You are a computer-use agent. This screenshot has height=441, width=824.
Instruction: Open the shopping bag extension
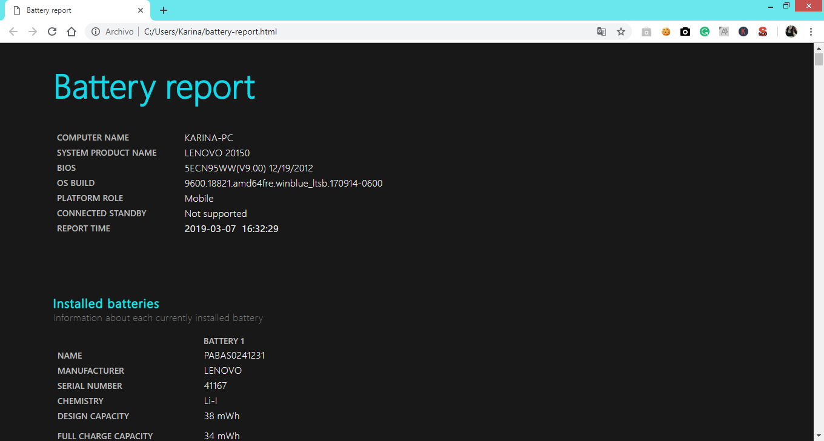[x=646, y=31]
